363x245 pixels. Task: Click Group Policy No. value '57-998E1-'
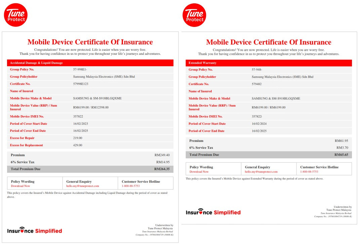click(x=80, y=70)
